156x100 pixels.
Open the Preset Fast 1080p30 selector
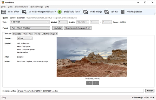pyautogui.click(x=30, y=28)
